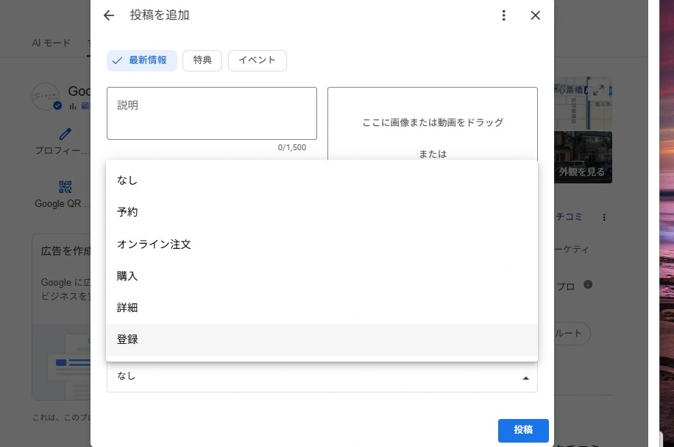The height and width of the screenshot is (447, 674).
Task: Open the three-dot menu beside クチコミ in the background page
Action: (x=604, y=217)
